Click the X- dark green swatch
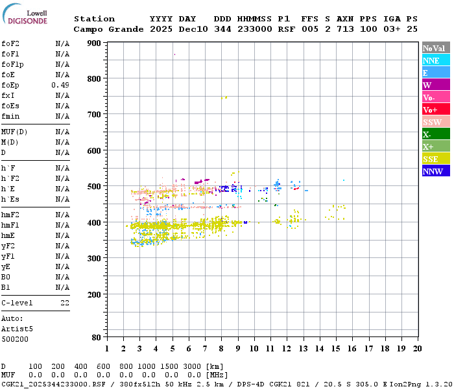Image resolution: width=454 pixels, height=389 pixels. tap(436, 134)
